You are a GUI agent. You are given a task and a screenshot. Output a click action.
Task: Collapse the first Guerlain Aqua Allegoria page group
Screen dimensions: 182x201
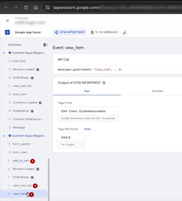point(4,53)
